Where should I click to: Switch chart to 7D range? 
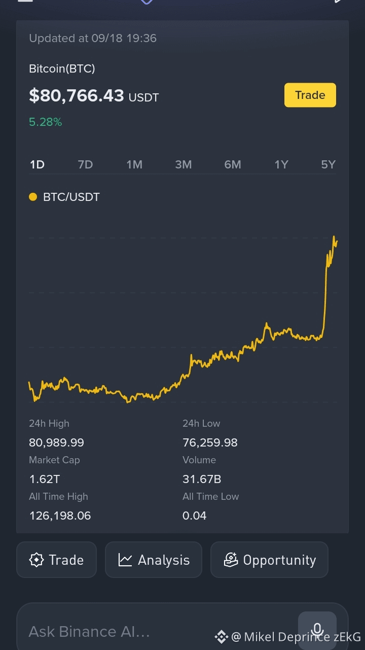point(85,164)
